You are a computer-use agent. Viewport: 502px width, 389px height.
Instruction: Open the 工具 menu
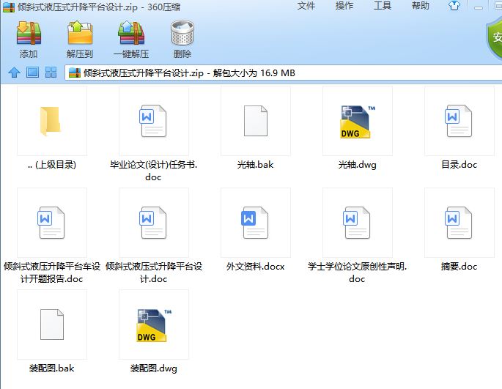coord(383,6)
